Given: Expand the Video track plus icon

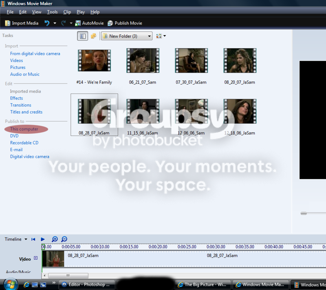Looking at the screenshot, I should (36, 258).
